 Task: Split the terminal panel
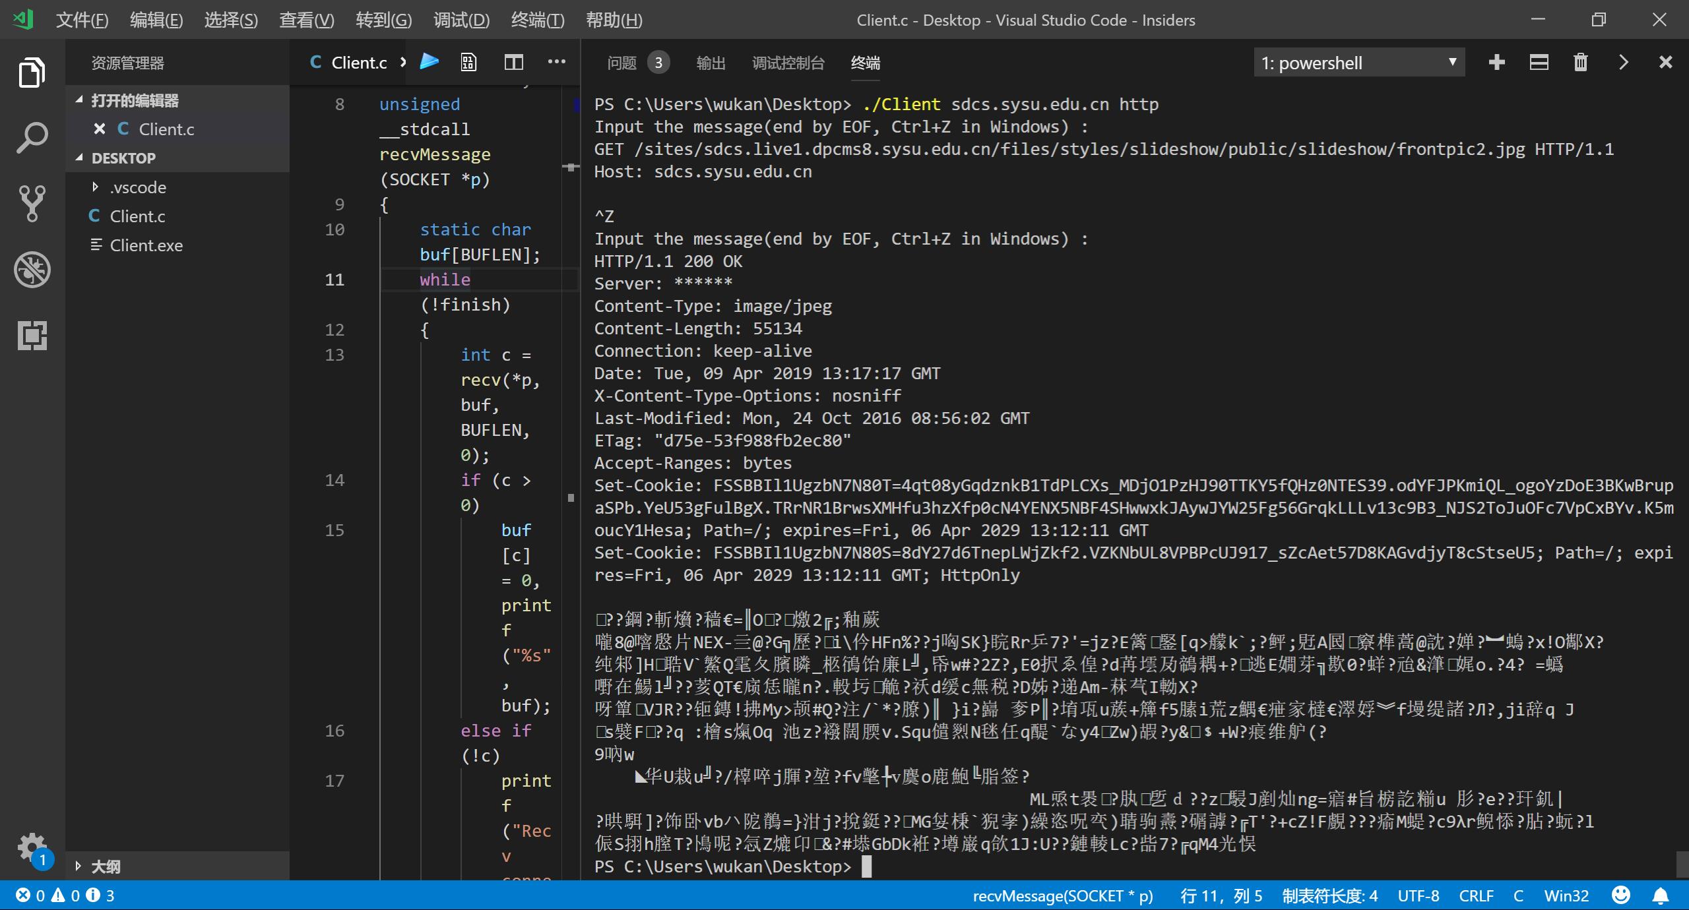(x=1539, y=63)
